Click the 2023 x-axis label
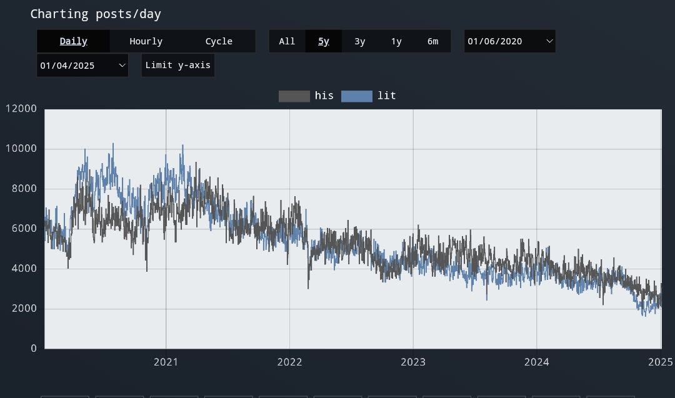 click(413, 362)
